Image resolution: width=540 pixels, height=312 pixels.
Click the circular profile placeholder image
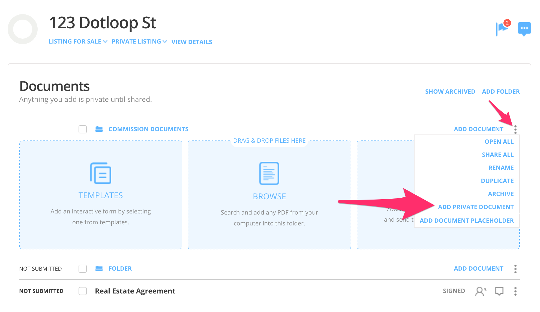point(23,29)
